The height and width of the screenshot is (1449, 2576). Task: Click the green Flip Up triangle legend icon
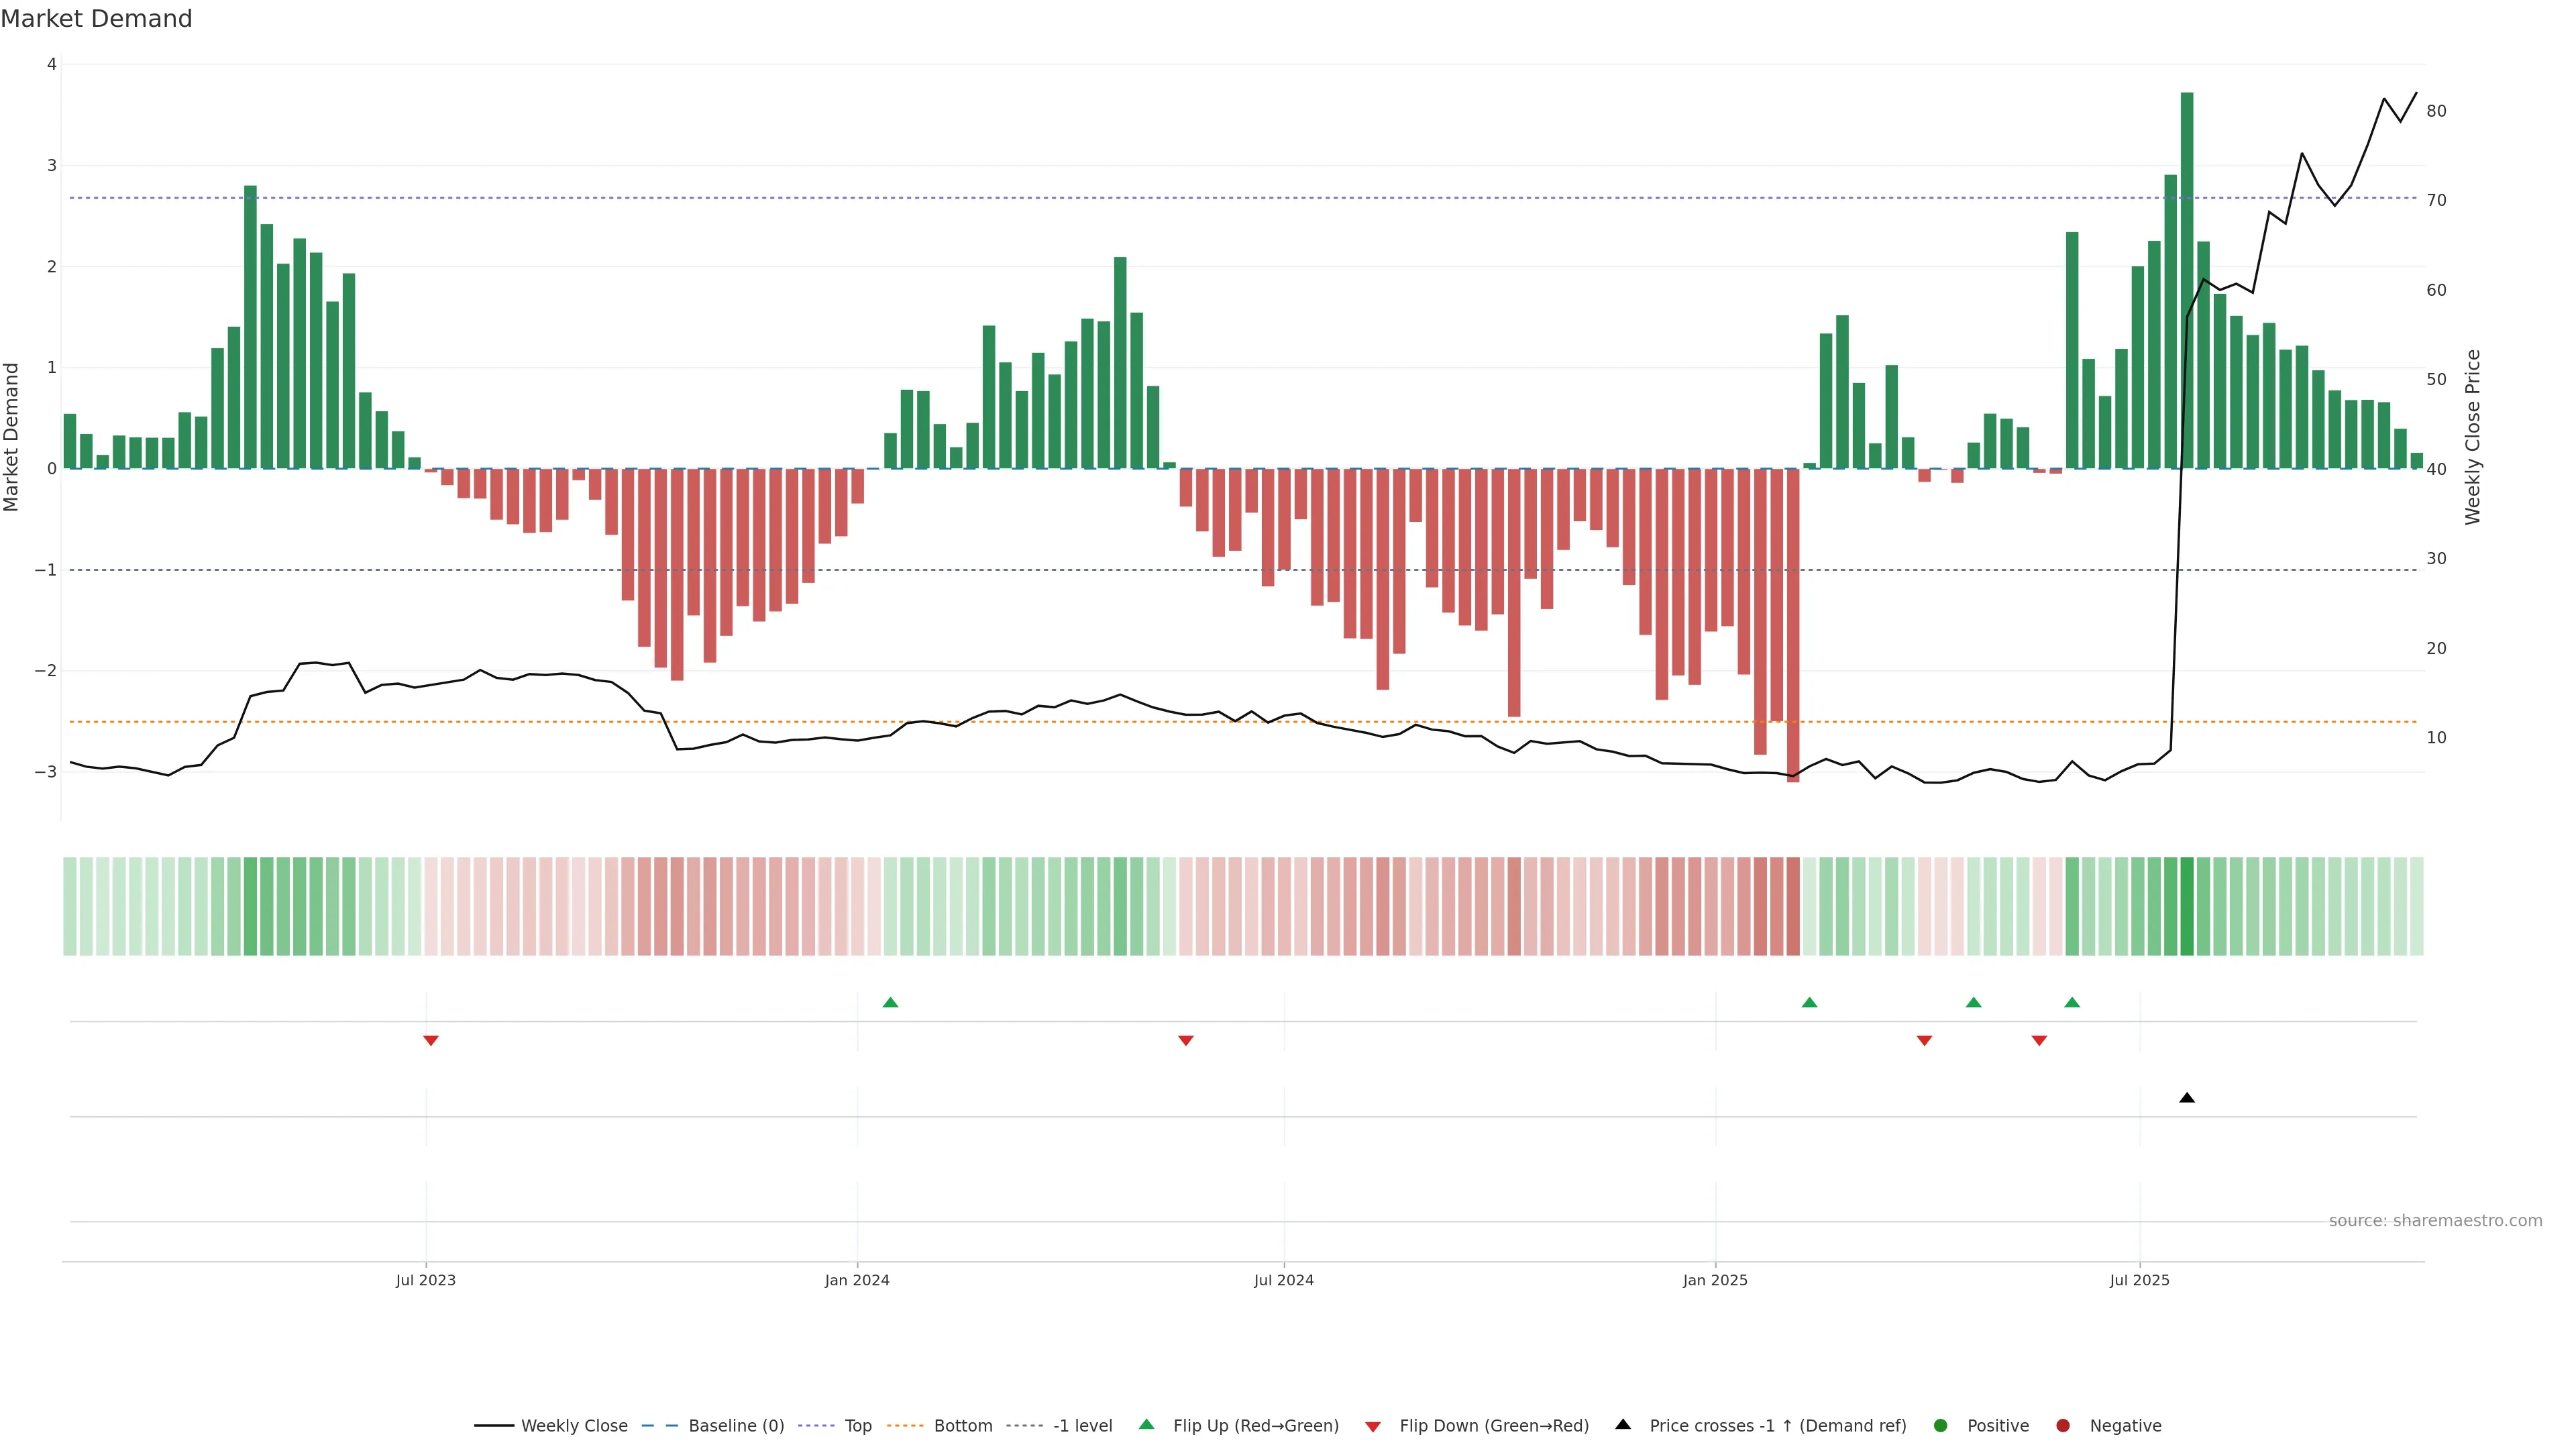1146,1424
